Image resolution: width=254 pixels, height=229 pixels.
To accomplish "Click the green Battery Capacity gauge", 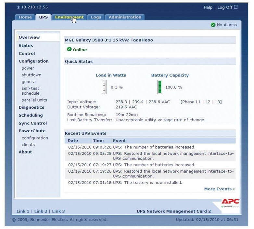I will click(x=160, y=87).
